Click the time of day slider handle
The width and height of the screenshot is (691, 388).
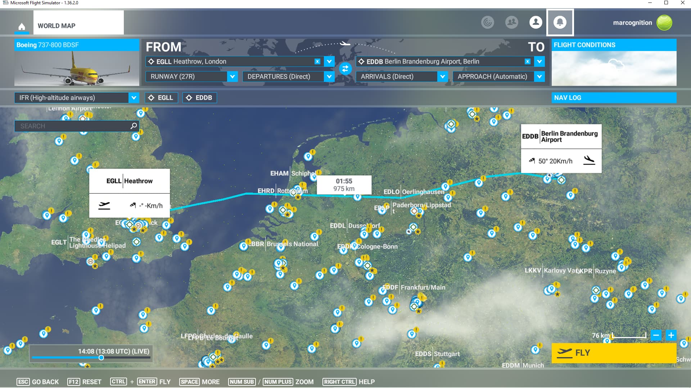click(x=101, y=357)
